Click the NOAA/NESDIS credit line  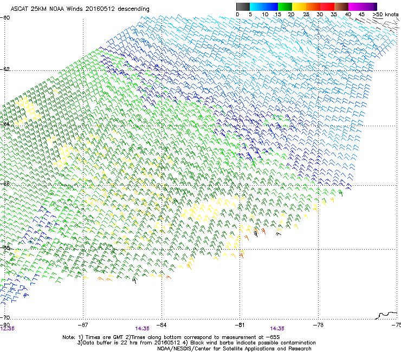click(234, 349)
